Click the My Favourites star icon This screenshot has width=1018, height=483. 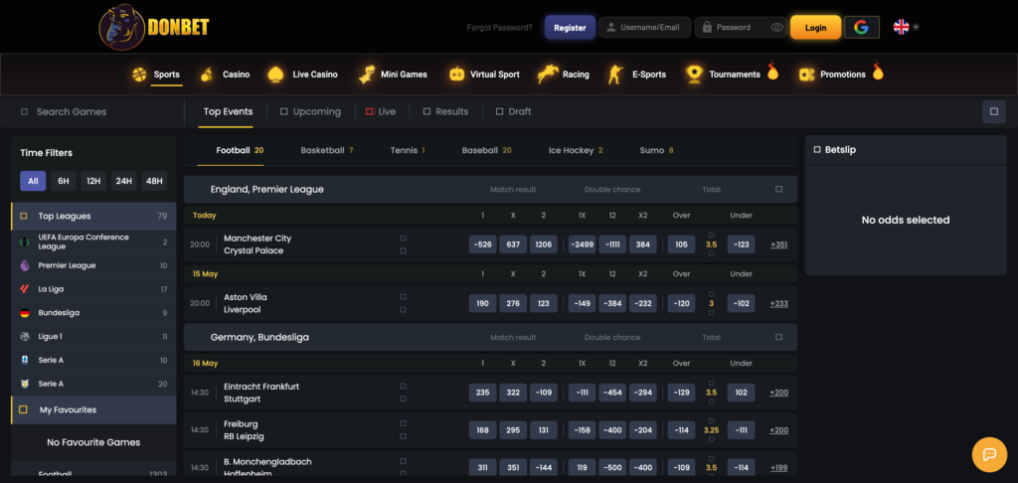click(24, 409)
